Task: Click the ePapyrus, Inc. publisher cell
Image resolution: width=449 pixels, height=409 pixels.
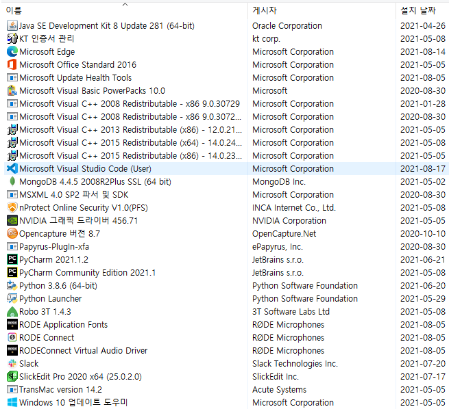Action: coord(277,246)
